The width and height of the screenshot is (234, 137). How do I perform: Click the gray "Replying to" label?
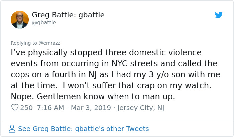pyautogui.click(x=24, y=43)
